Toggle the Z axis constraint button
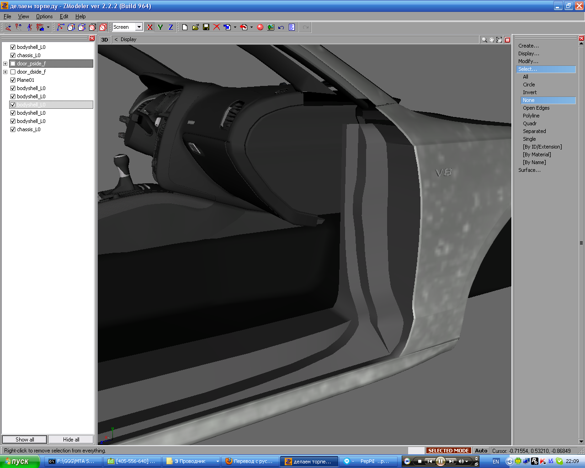Image resolution: width=585 pixels, height=468 pixels. 170,27
